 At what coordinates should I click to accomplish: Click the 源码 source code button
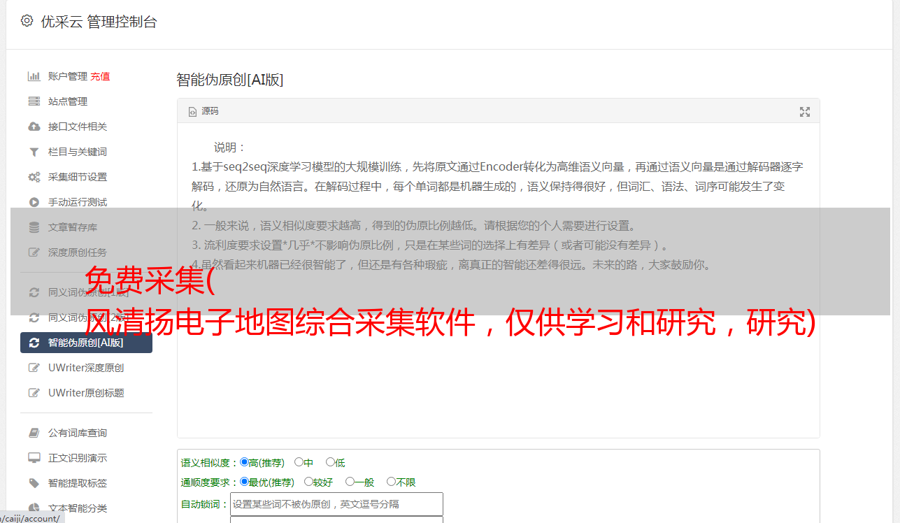203,111
